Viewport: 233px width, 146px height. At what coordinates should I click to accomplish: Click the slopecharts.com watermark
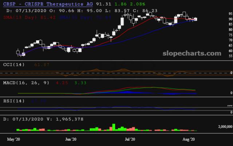click(x=191, y=53)
